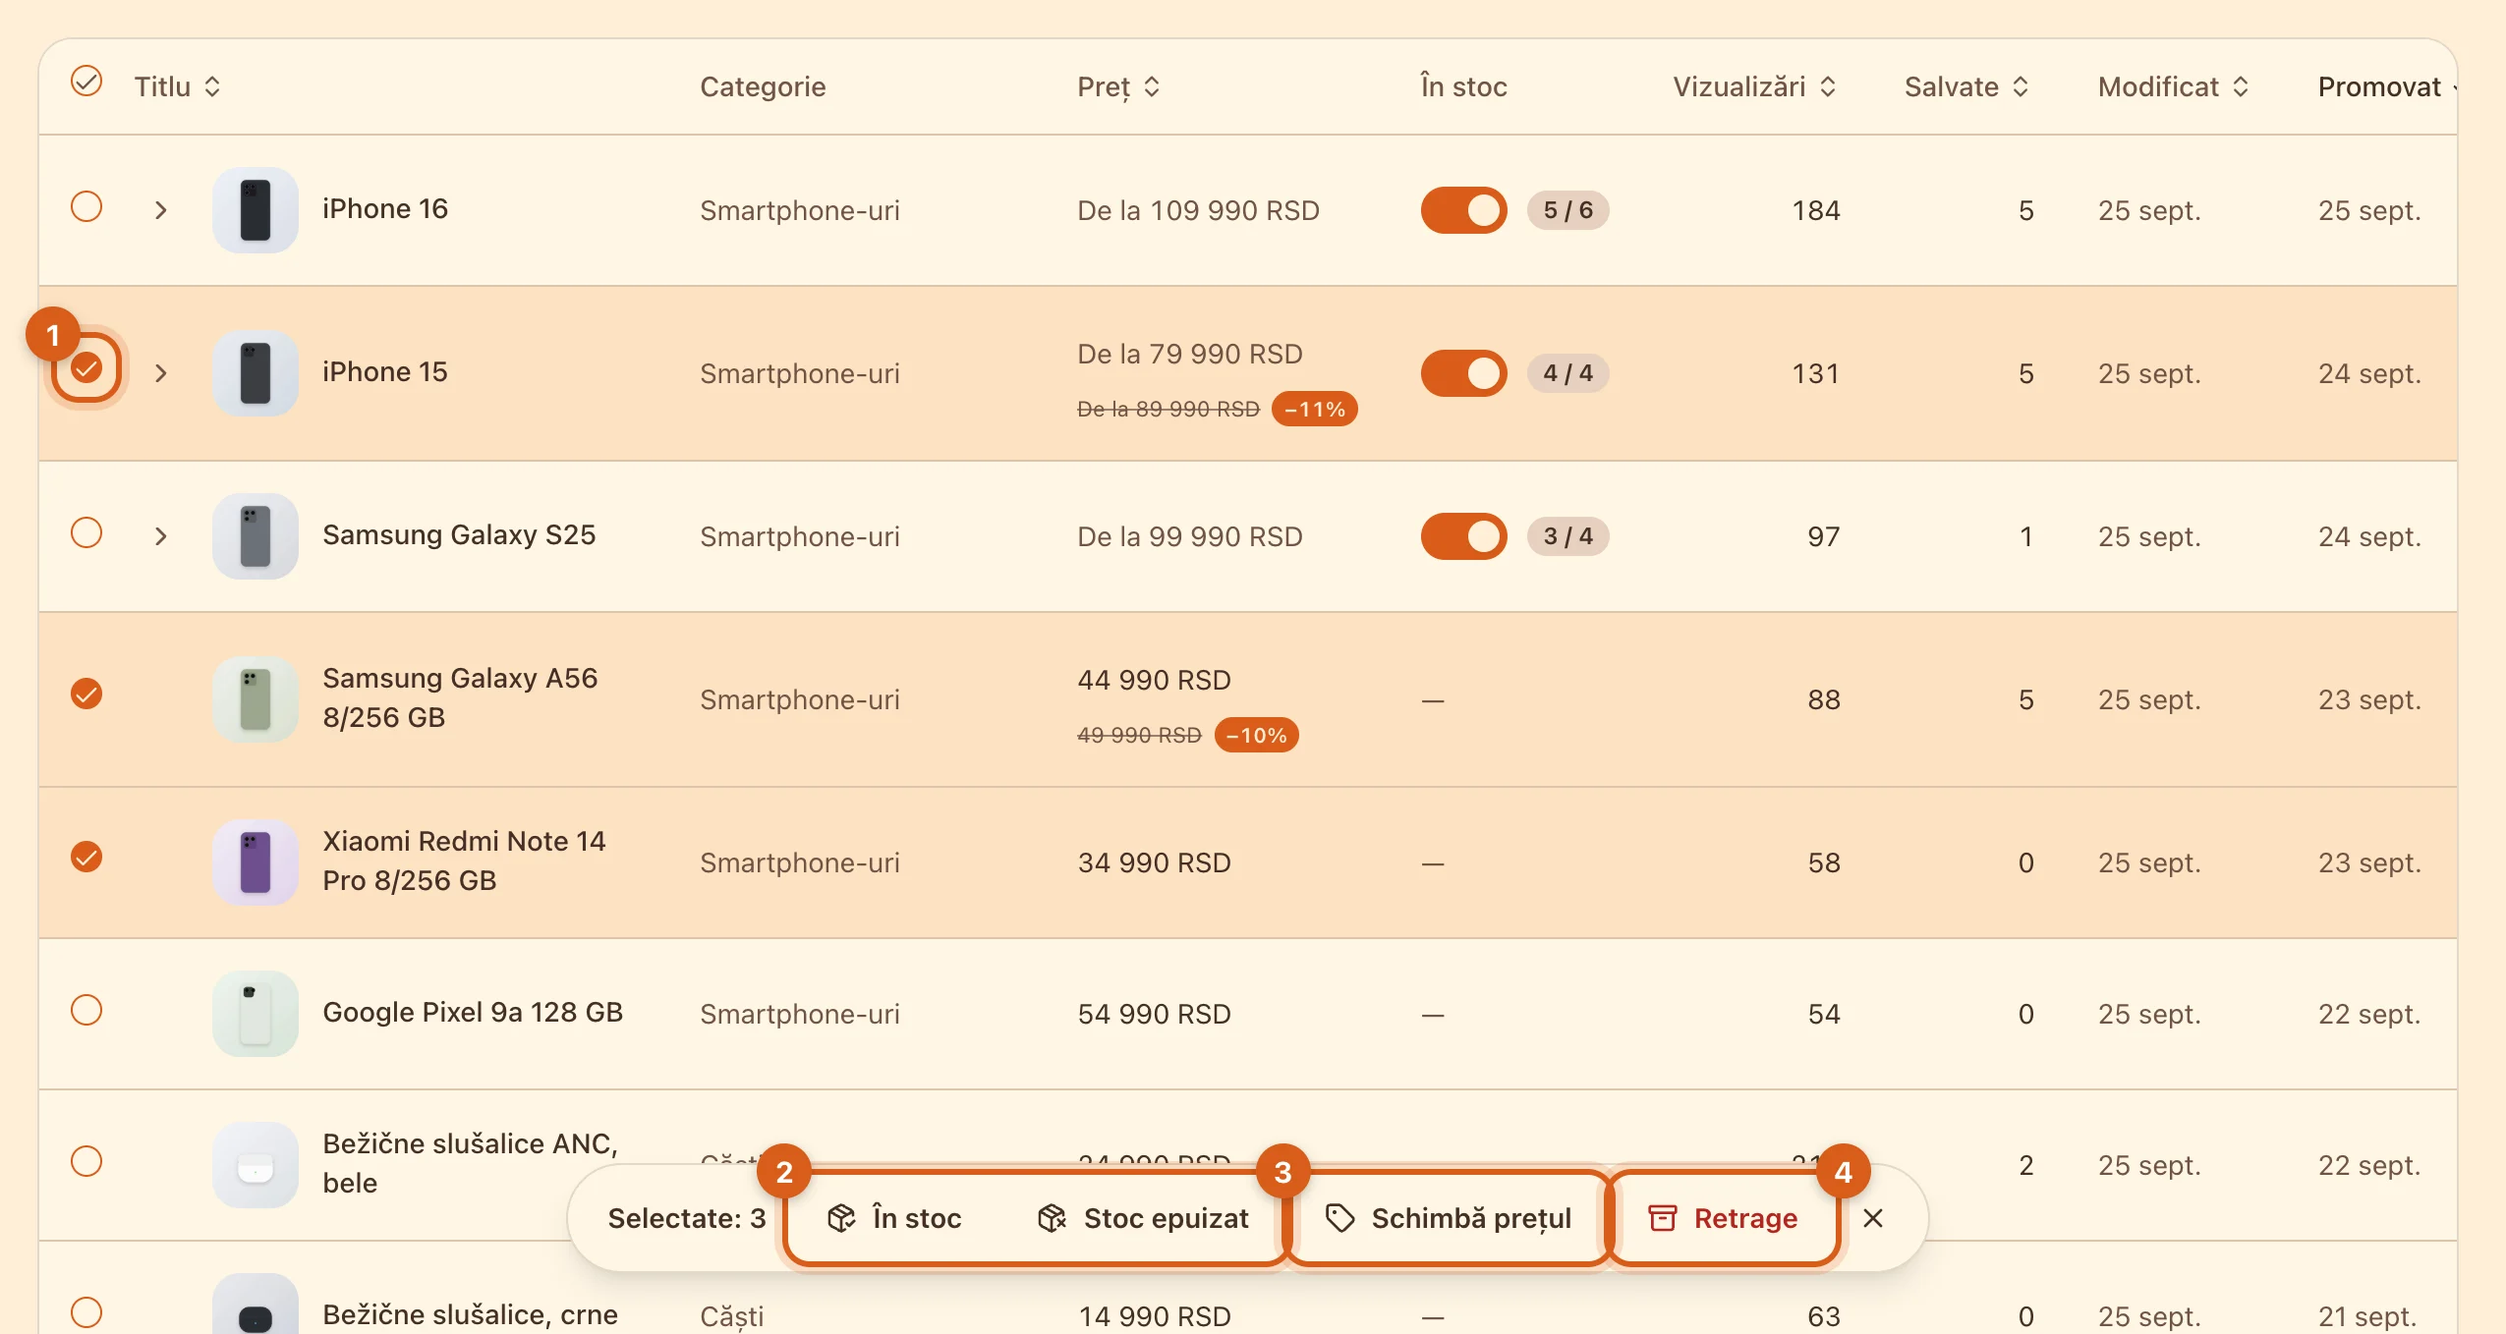Sort the table by Titlu
Screen dimensions: 2506x1334
(177, 86)
